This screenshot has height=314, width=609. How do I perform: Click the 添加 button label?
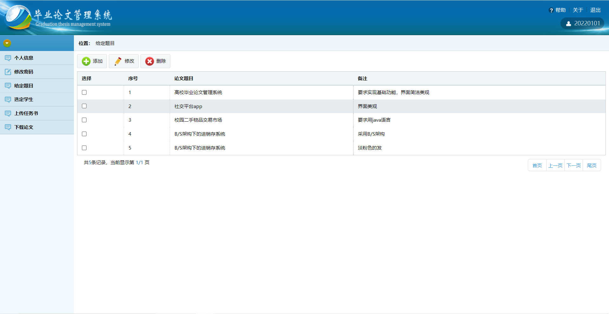[98, 61]
